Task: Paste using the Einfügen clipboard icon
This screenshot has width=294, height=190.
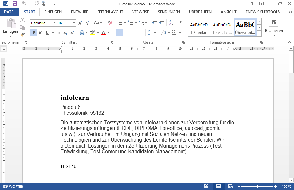Action: pyautogui.click(x=11, y=23)
